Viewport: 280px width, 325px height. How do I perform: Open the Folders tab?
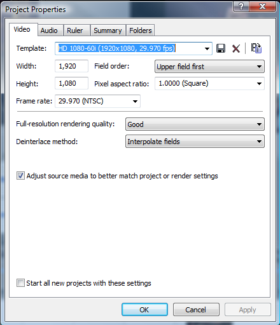point(141,30)
